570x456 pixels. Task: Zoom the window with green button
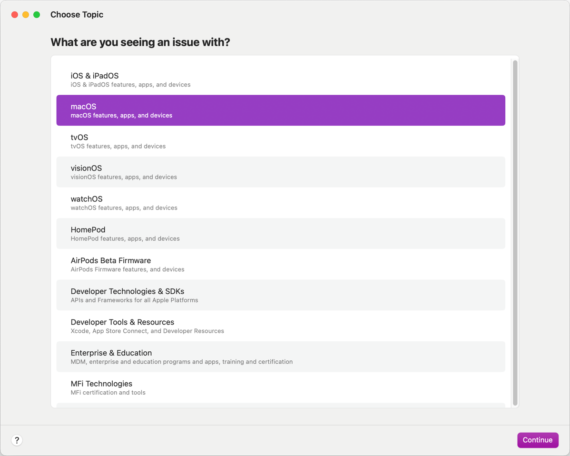(37, 15)
